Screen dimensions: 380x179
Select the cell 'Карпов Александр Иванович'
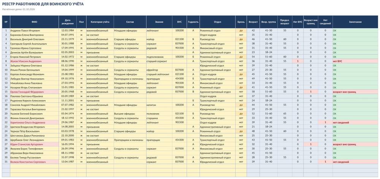coord(34,74)
